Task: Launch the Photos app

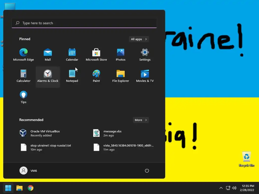Action: (121, 55)
